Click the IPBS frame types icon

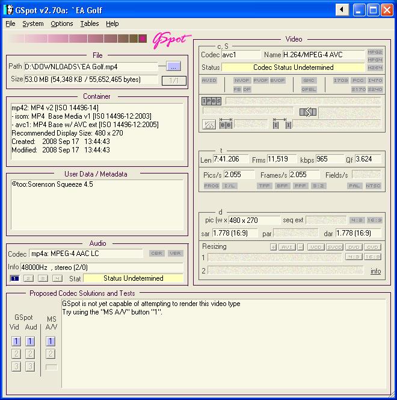tap(211, 101)
